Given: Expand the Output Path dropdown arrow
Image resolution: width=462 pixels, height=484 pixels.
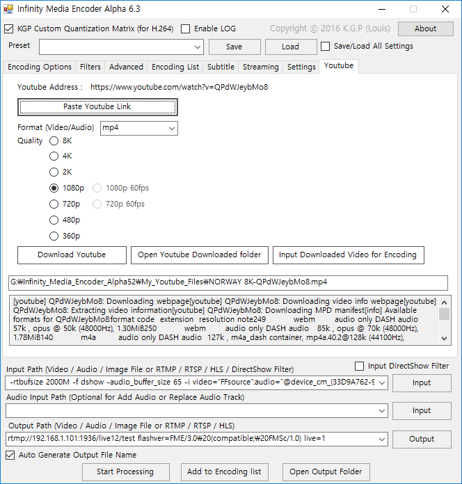Looking at the screenshot, I should (382, 439).
